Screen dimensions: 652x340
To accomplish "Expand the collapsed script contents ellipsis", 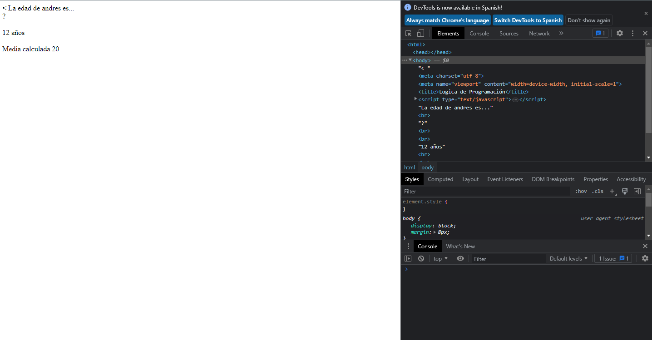I will tap(515, 99).
